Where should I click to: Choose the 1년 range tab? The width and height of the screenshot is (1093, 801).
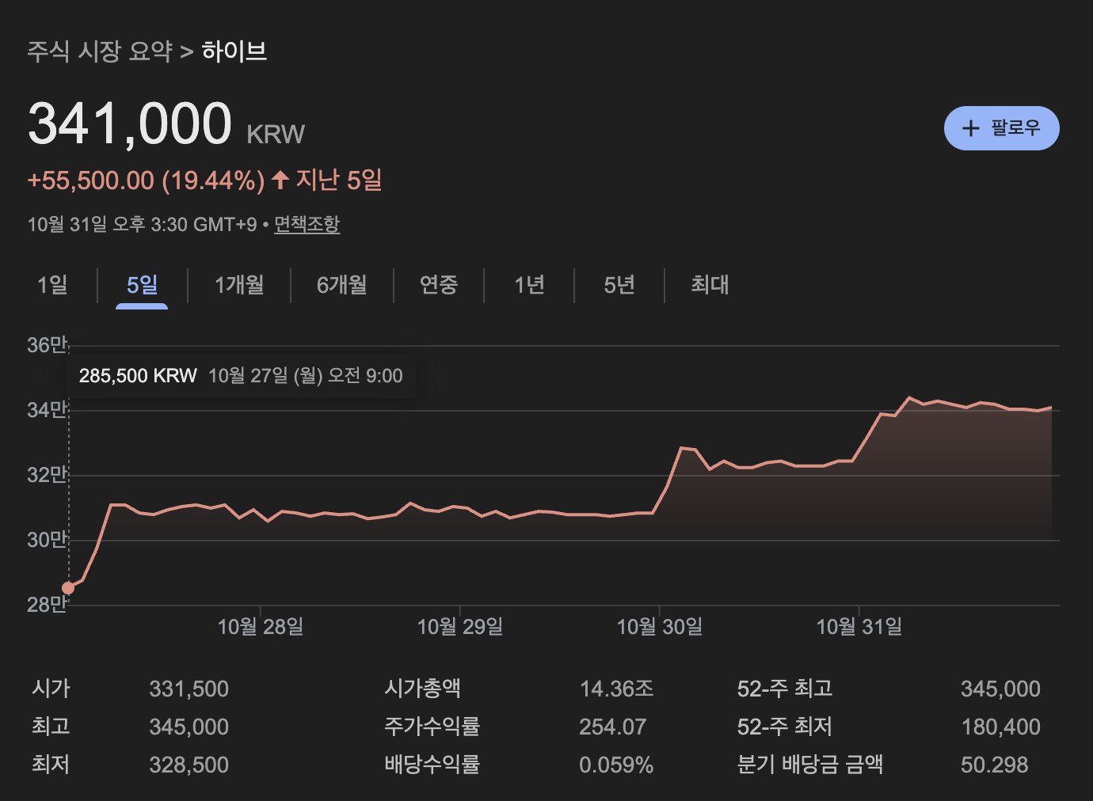[529, 285]
